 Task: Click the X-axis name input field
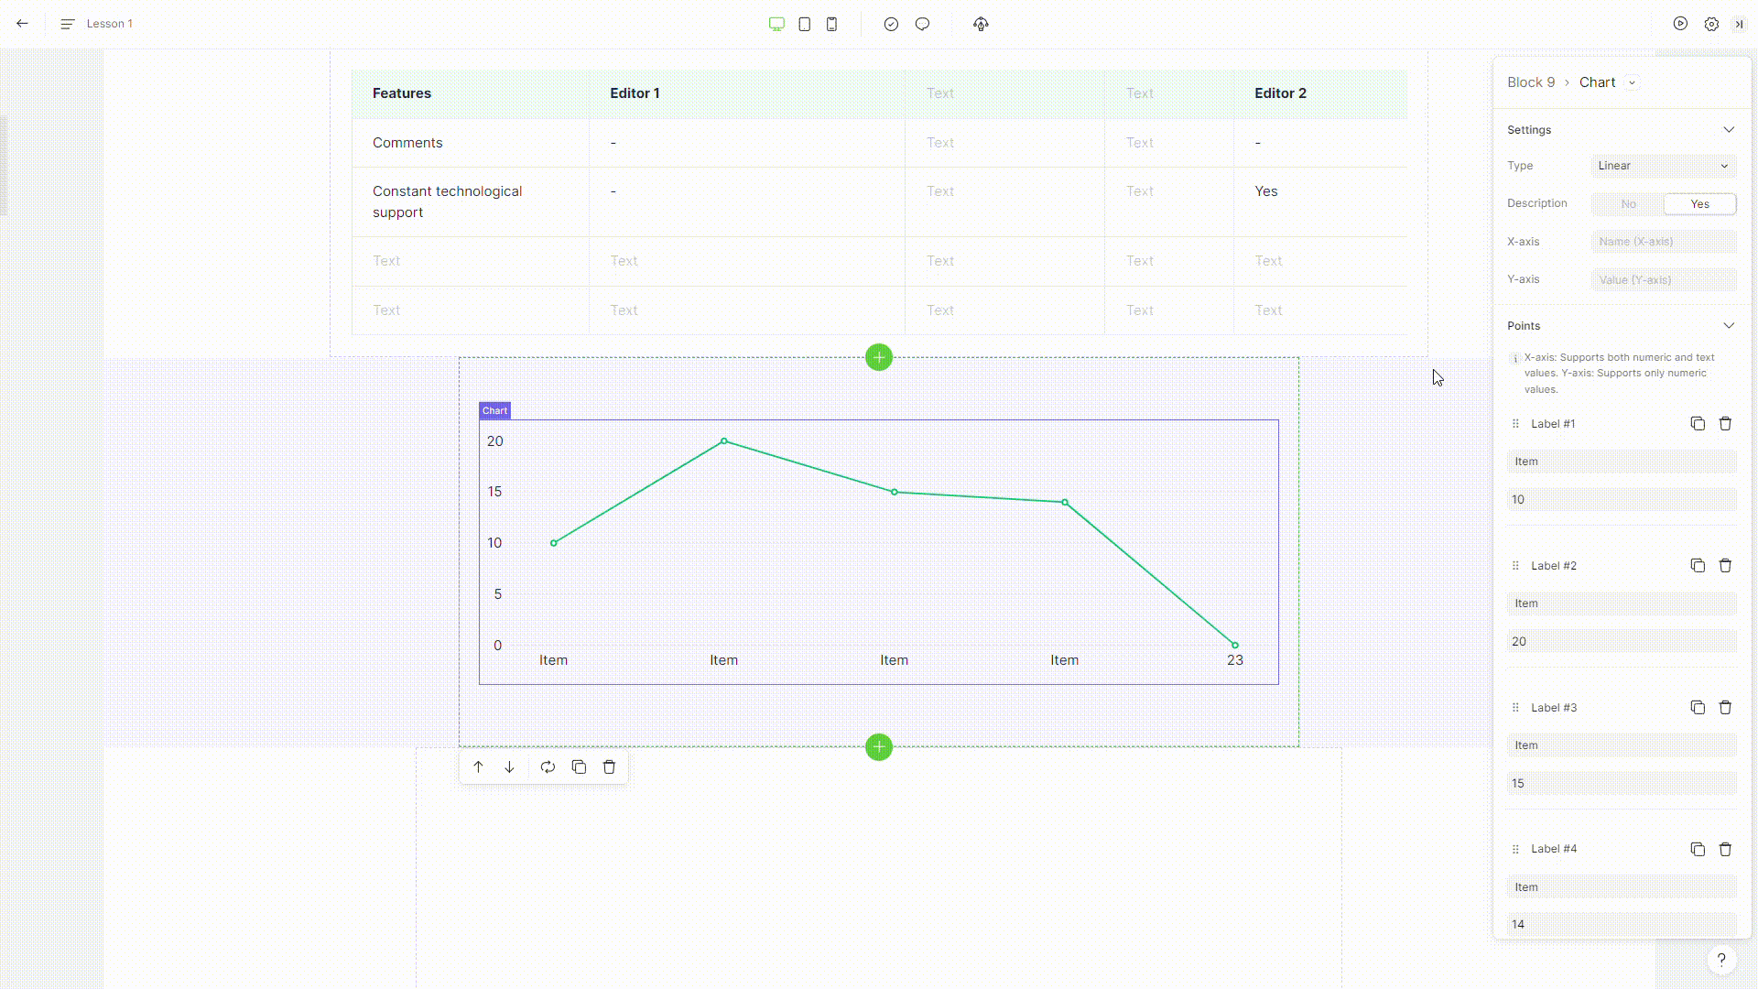(1663, 242)
